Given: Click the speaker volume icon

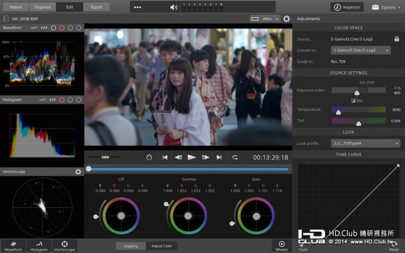Looking at the screenshot, I should tap(174, 7).
